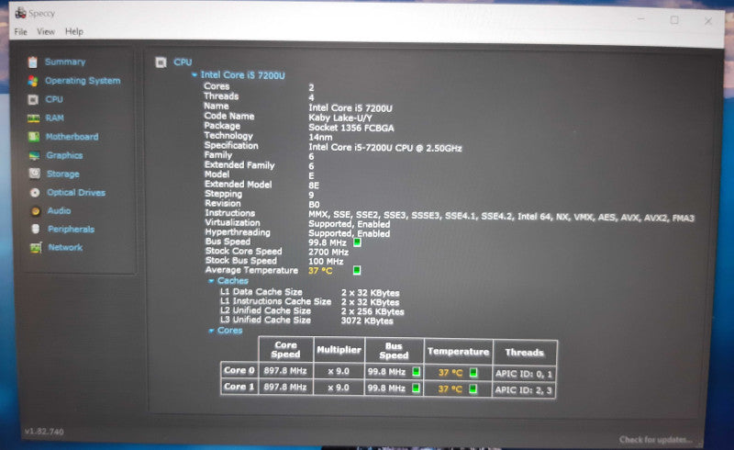Click the Graphics monitor icon in the sidebar
This screenshot has width=734, height=450.
click(x=34, y=155)
